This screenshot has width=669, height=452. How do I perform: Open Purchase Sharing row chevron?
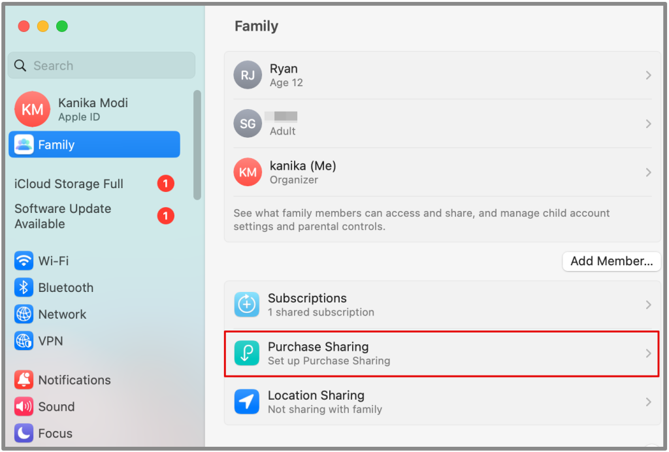coord(648,353)
